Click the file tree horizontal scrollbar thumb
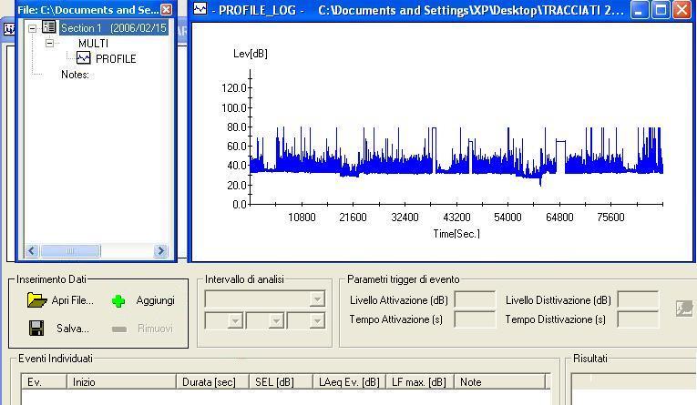 [70, 251]
